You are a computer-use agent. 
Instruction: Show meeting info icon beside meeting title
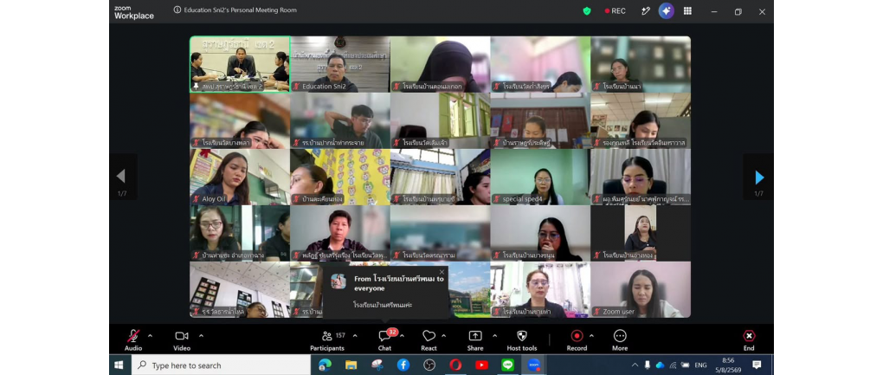[177, 10]
